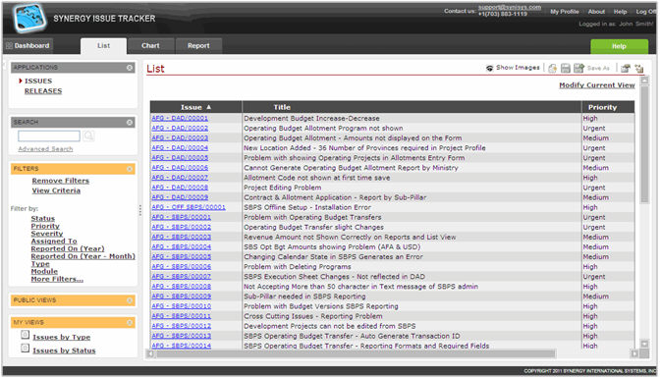Image resolution: width=660 pixels, height=378 pixels.
Task: Click the eye icon beside Show Images
Action: (489, 68)
